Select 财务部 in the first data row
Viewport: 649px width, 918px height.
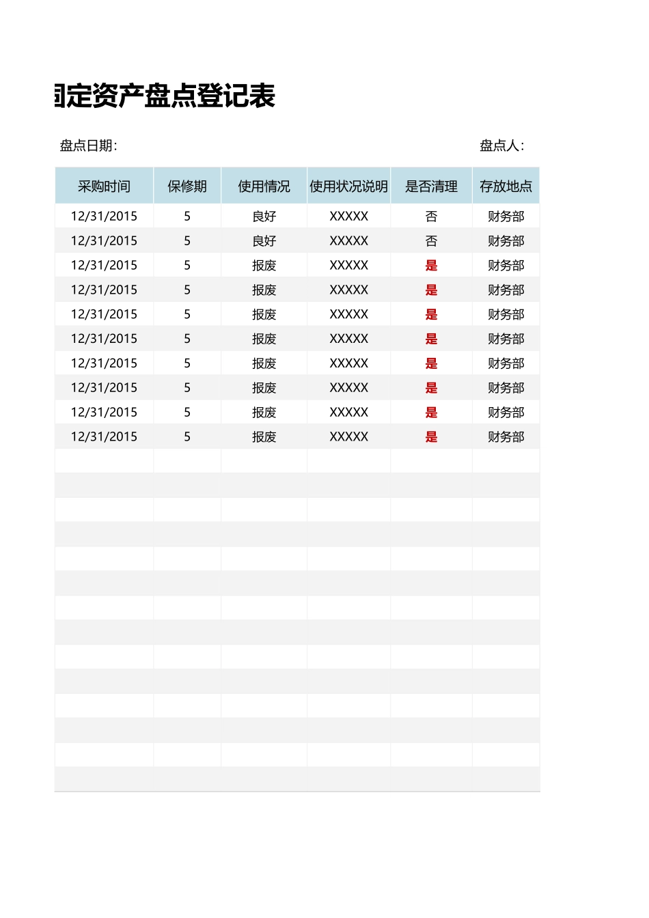[506, 217]
